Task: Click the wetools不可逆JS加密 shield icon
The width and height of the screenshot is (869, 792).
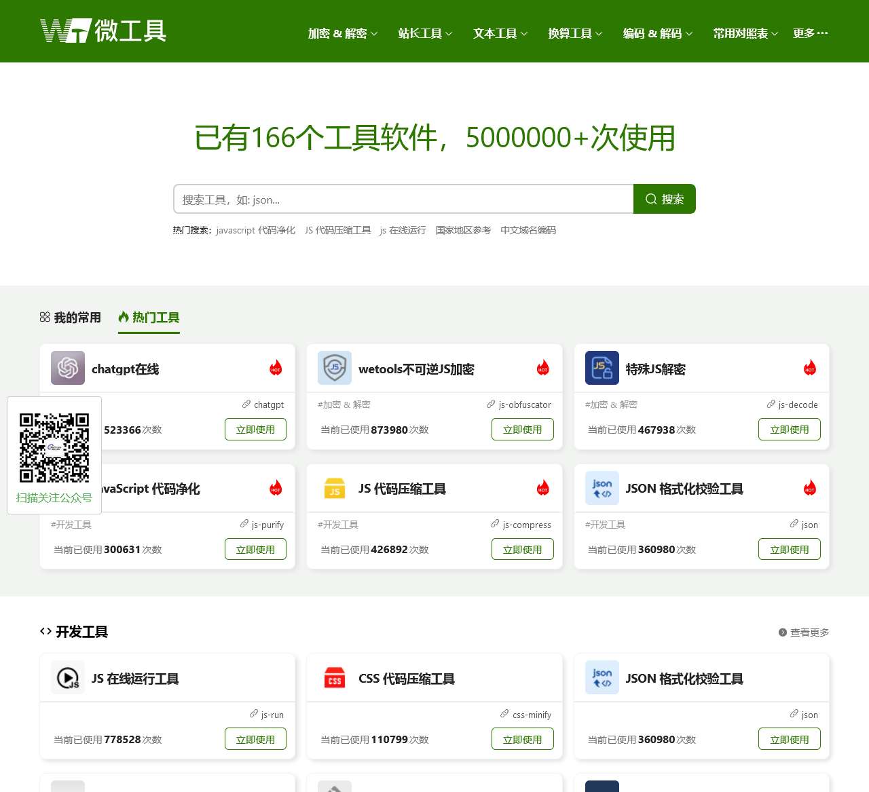Action: (x=335, y=368)
